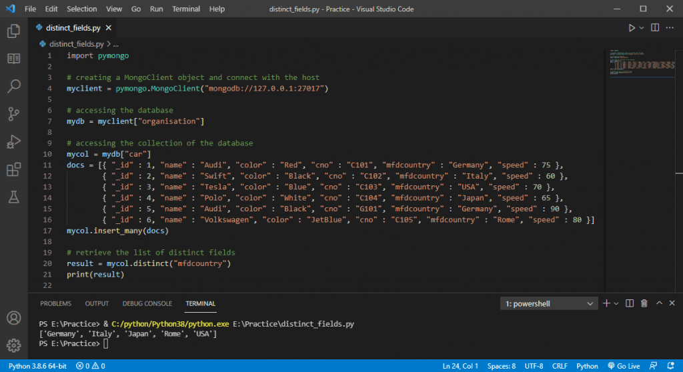Open the Testing flask view
Screen dimensions: 683x372
pos(13,197)
